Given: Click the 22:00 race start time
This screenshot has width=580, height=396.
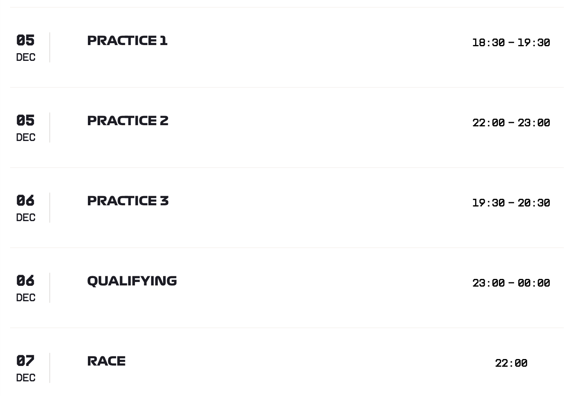Looking at the screenshot, I should [511, 363].
